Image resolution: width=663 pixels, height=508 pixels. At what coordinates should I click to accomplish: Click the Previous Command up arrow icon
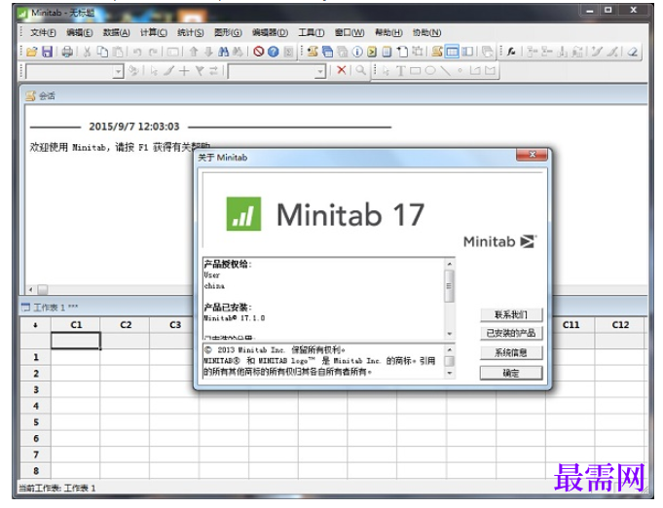click(x=194, y=52)
